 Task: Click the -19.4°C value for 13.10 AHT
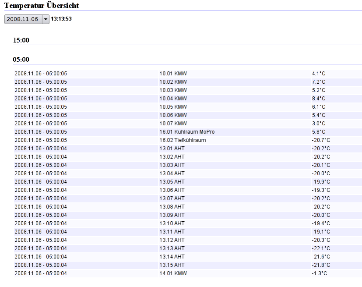321,223
